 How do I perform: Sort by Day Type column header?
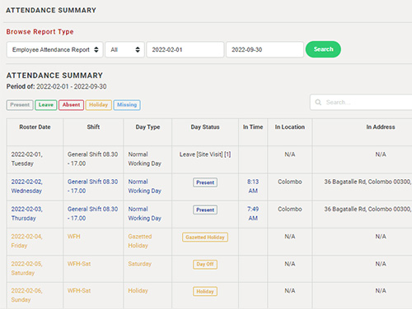(x=147, y=127)
